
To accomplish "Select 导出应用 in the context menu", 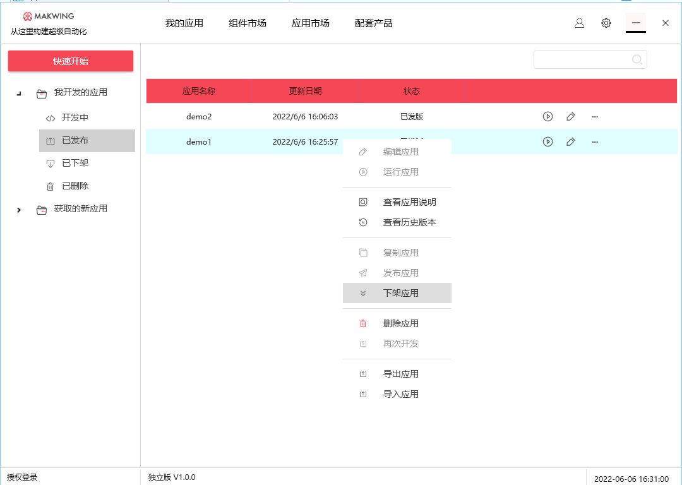I will (x=402, y=373).
